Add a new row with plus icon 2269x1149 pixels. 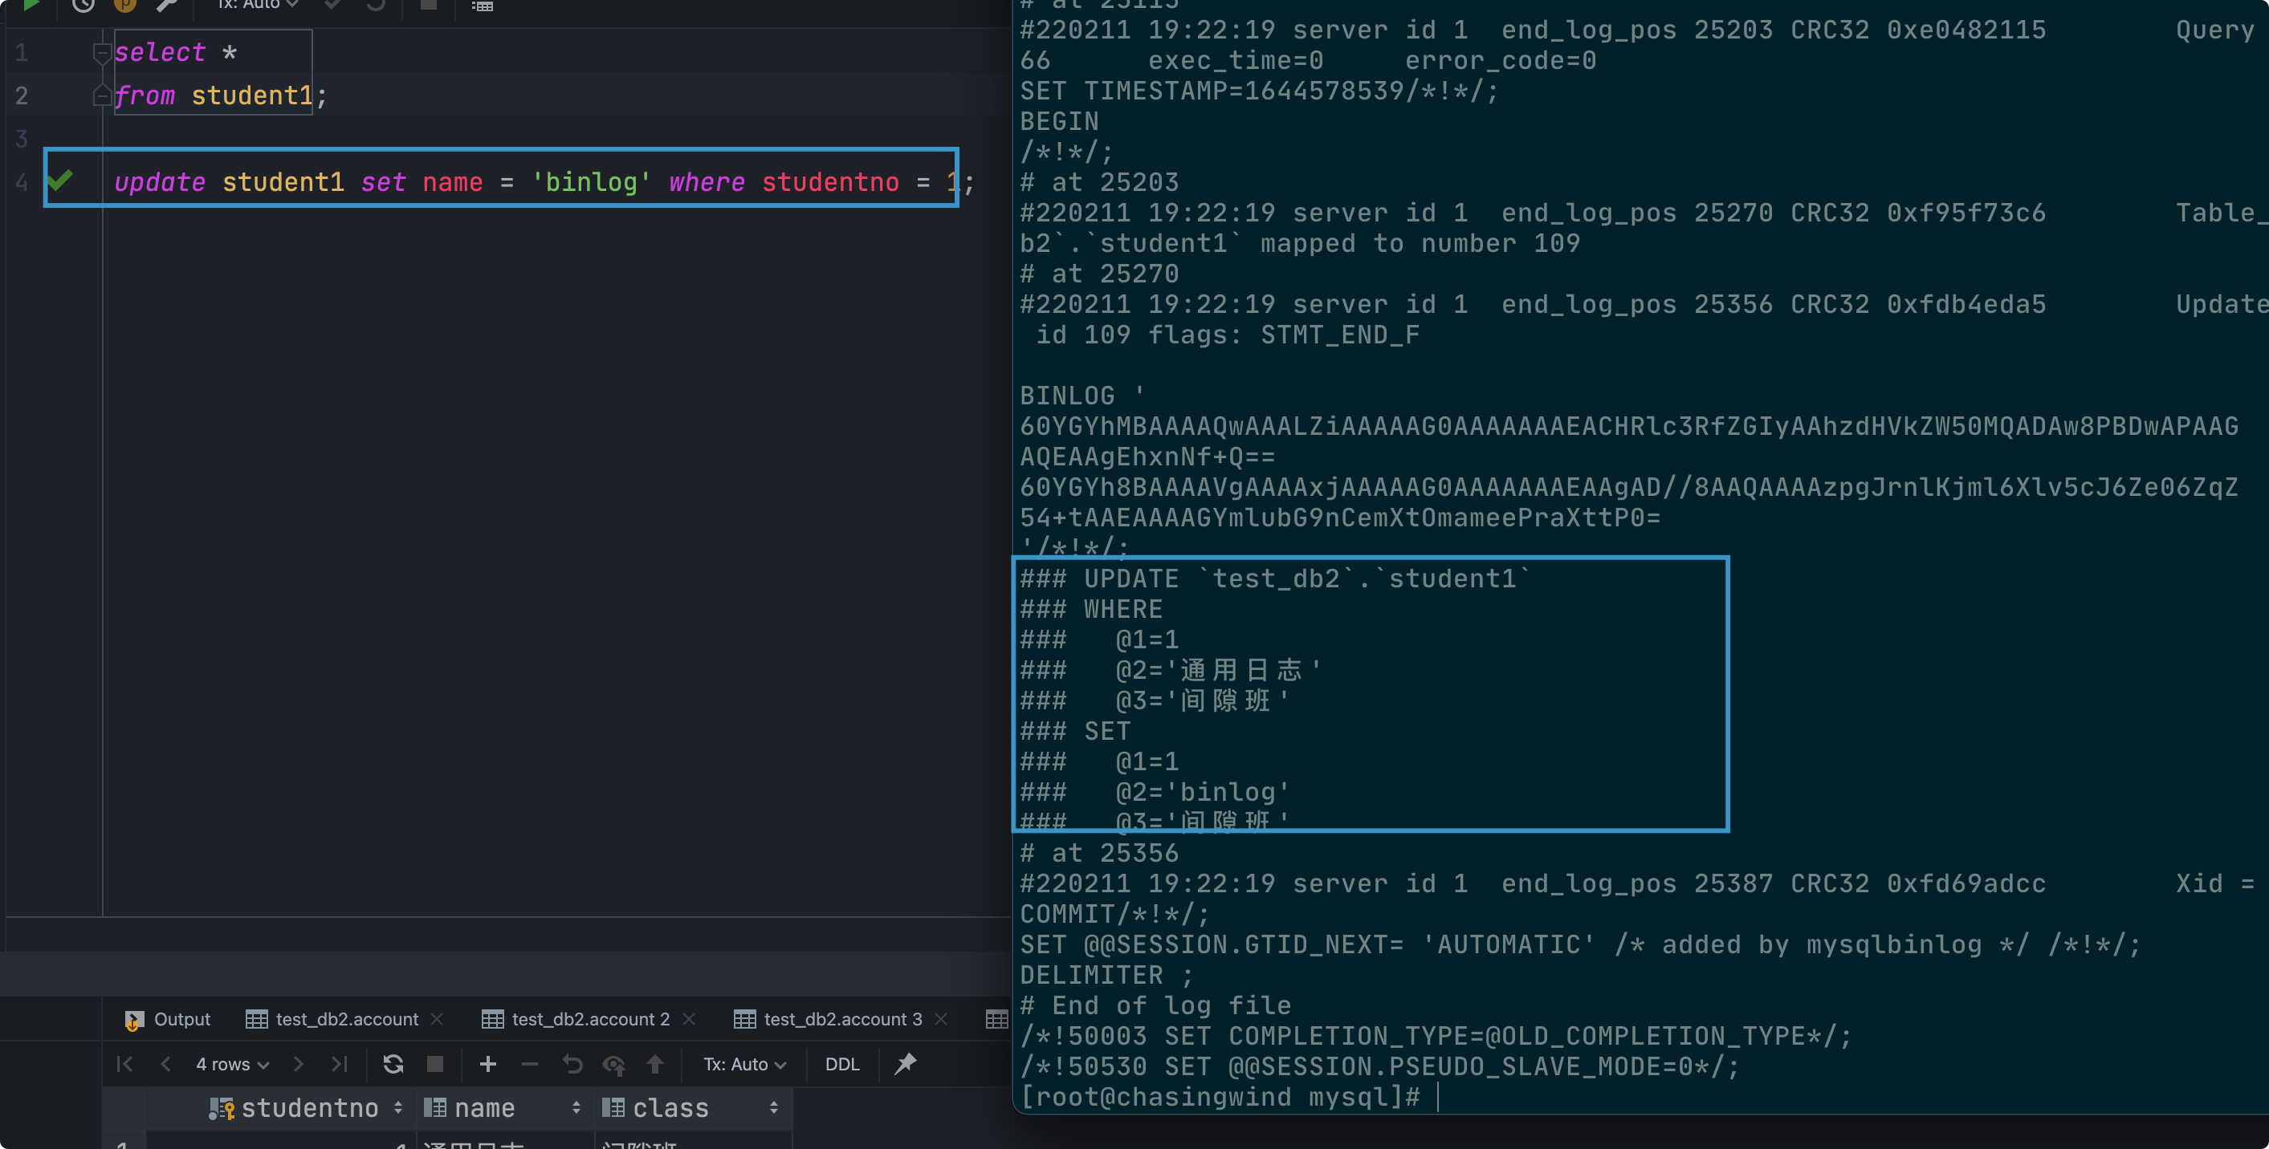tap(487, 1064)
